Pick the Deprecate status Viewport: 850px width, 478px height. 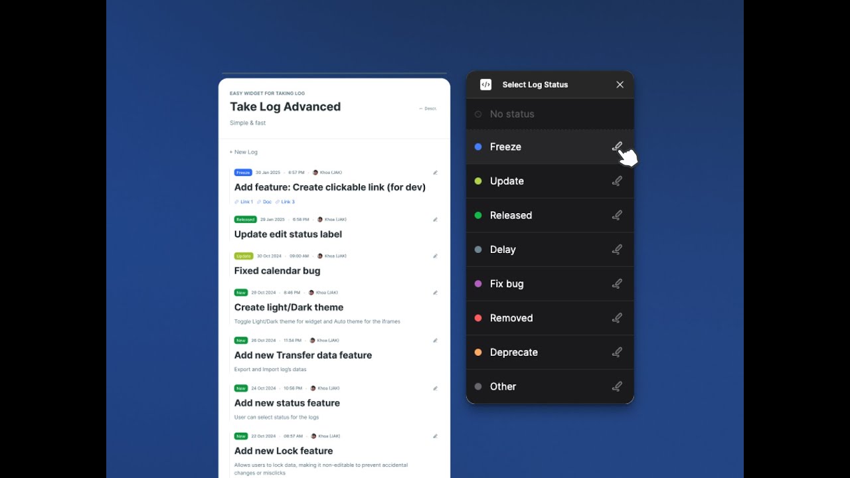coord(550,352)
